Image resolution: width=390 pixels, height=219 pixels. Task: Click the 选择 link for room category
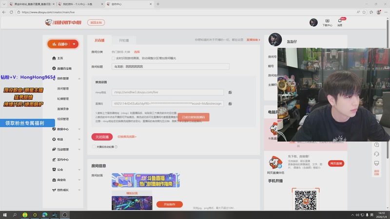(137, 52)
